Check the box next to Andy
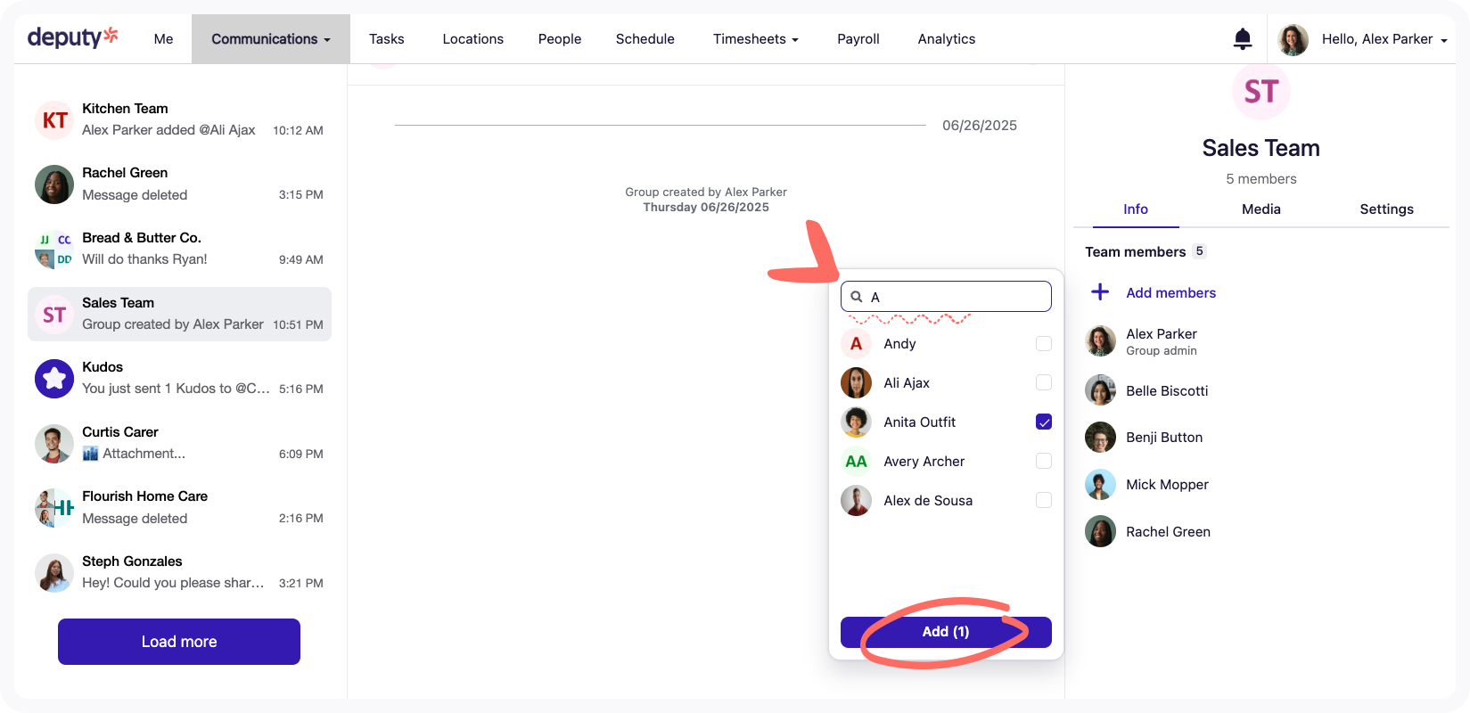Image resolution: width=1470 pixels, height=713 pixels. click(1043, 344)
